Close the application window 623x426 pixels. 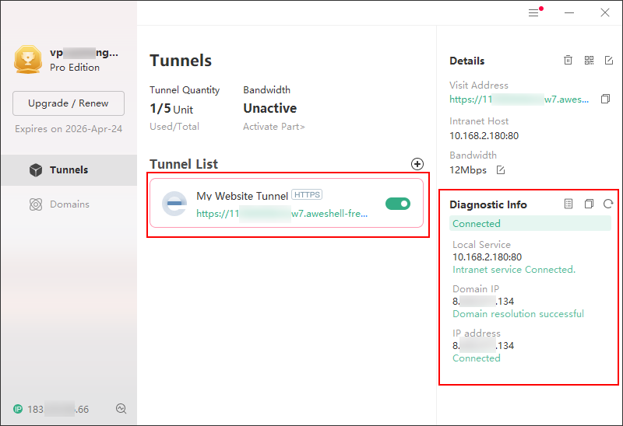[x=605, y=12]
